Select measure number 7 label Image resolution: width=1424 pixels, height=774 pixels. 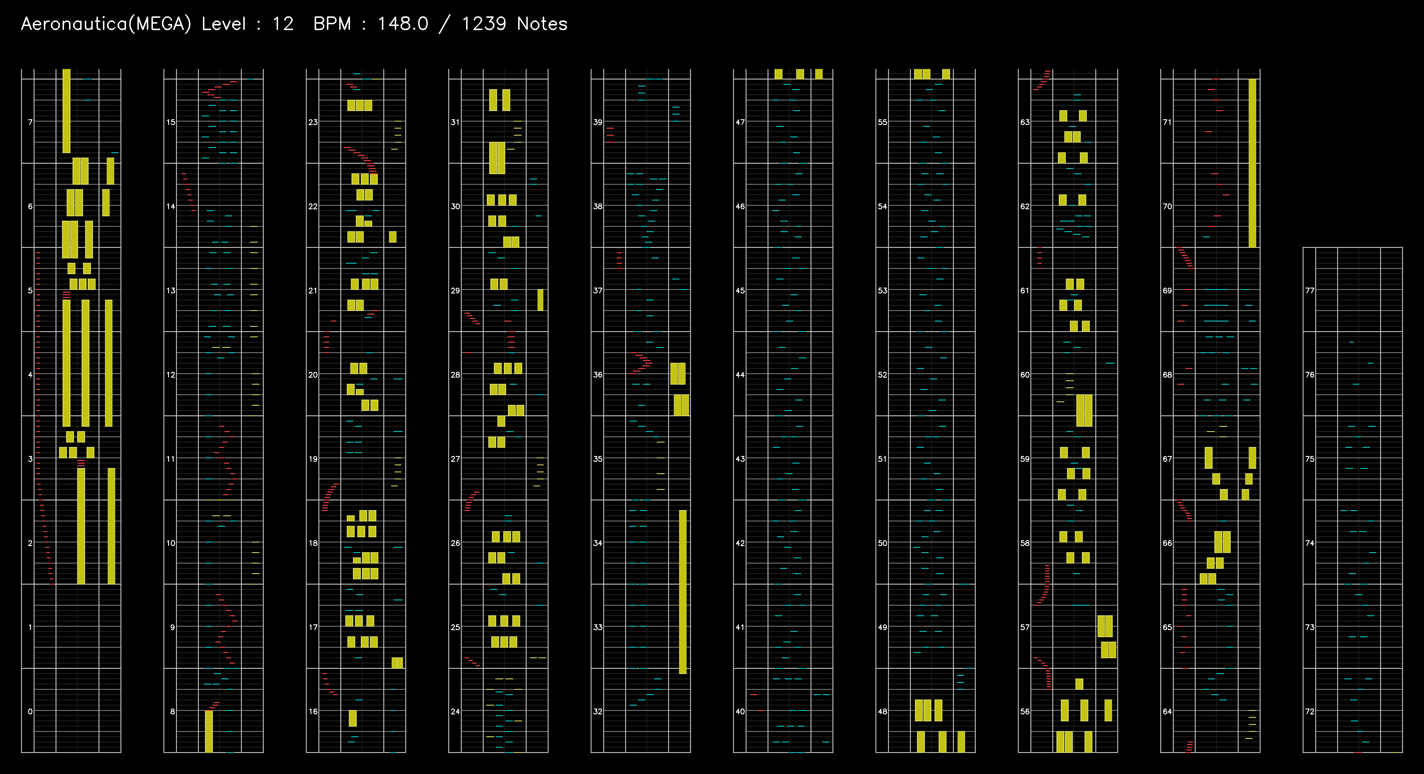pos(30,122)
